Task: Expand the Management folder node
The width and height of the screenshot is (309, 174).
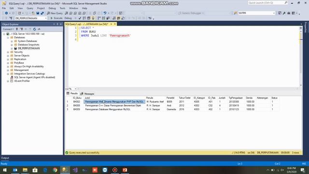Action: [8, 70]
